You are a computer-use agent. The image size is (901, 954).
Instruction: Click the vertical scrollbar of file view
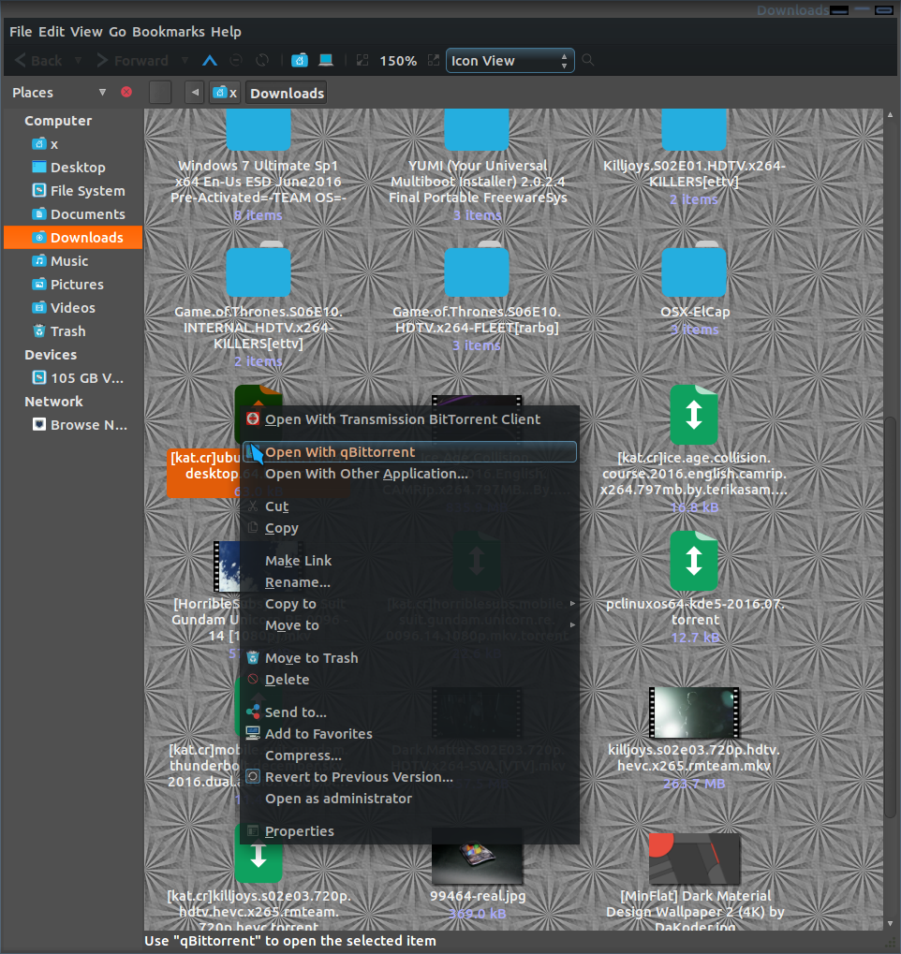click(x=890, y=618)
